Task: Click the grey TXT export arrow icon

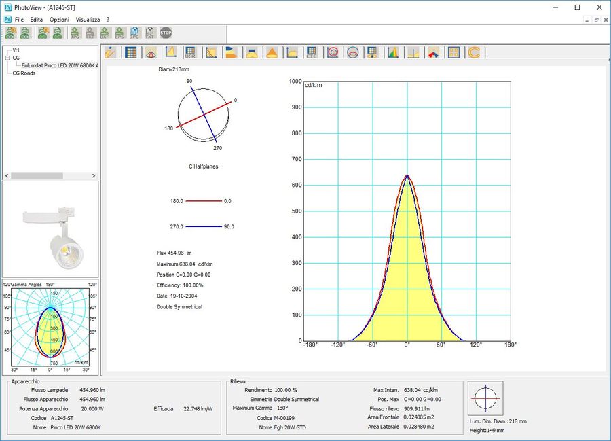Action: coord(90,33)
